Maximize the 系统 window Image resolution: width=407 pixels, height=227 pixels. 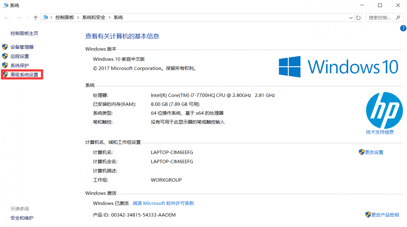click(380, 5)
